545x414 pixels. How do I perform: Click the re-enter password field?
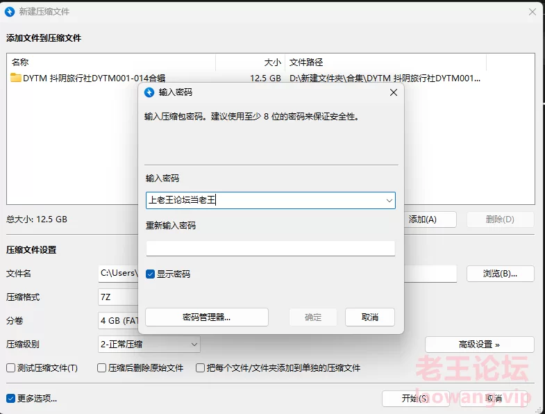[x=270, y=249]
